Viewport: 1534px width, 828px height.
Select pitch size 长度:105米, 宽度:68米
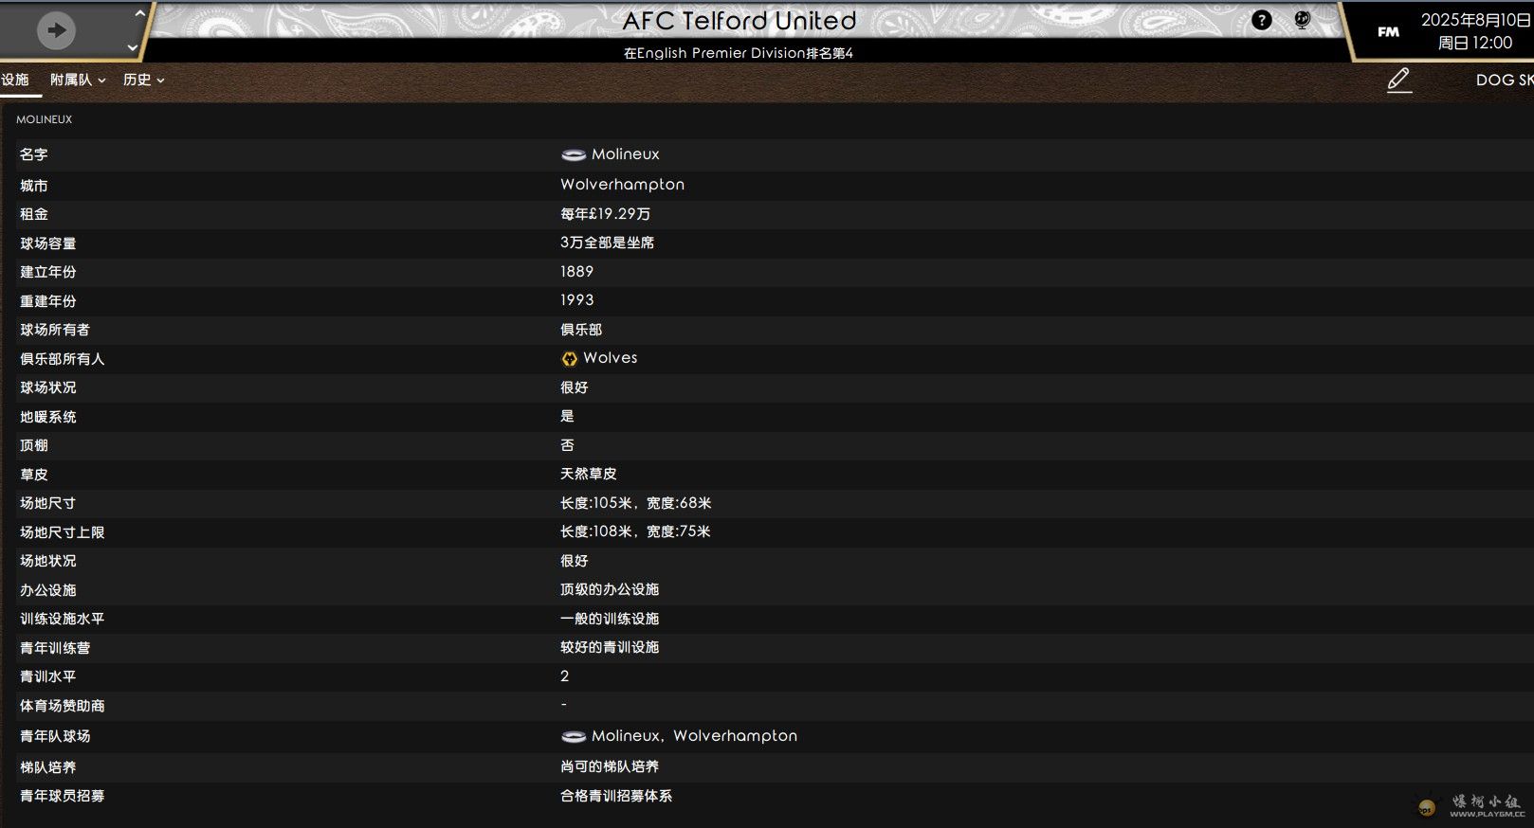(635, 503)
